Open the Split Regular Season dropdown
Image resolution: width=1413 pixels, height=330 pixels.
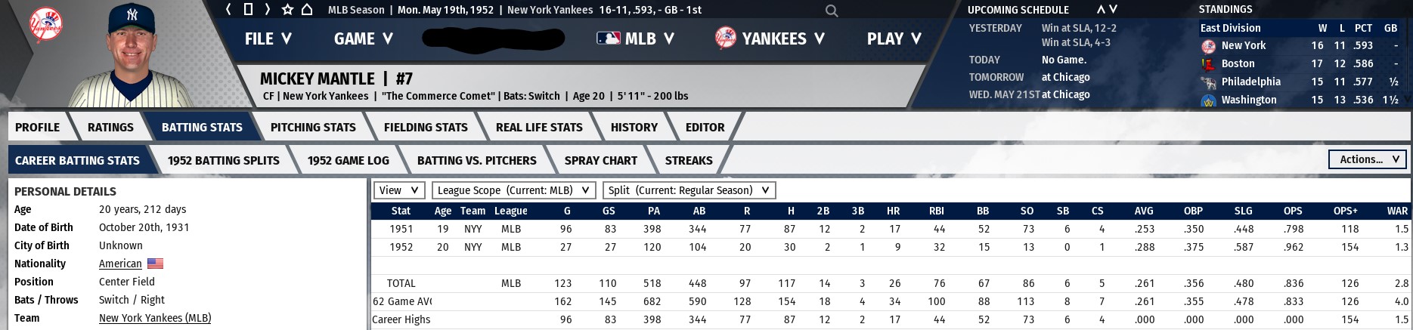(688, 190)
